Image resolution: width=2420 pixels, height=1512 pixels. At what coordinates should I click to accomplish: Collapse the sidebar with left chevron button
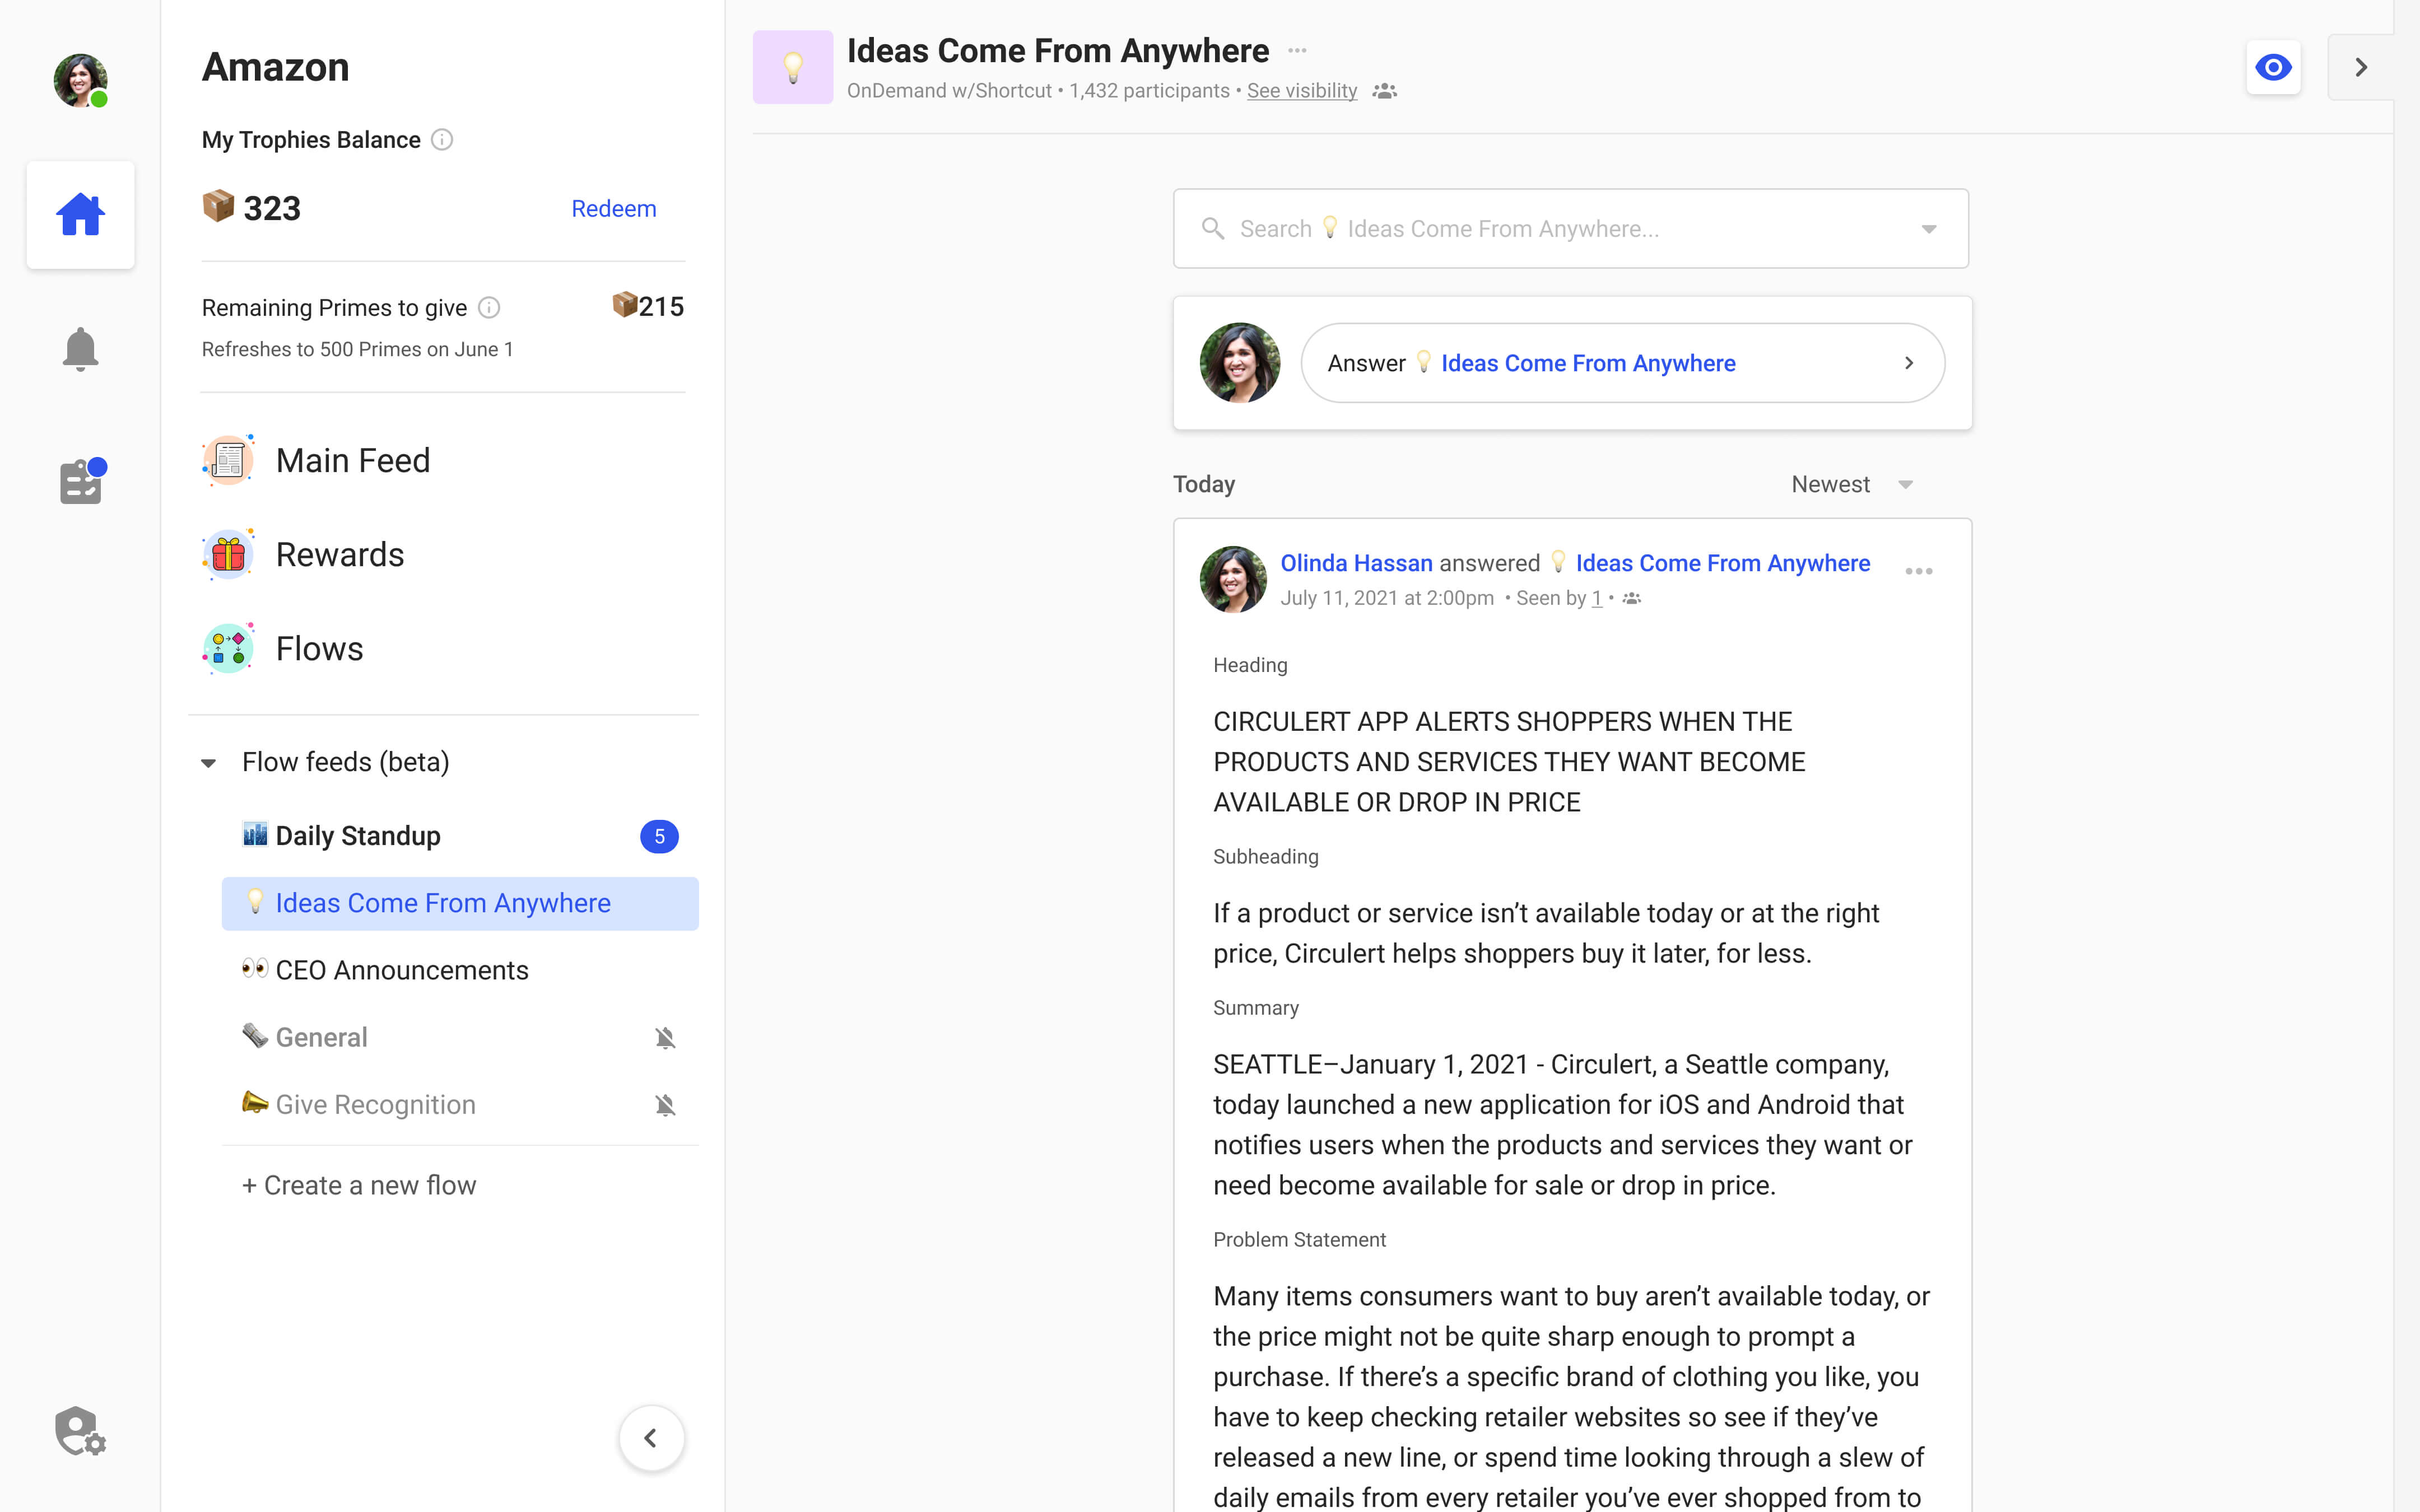pyautogui.click(x=651, y=1438)
